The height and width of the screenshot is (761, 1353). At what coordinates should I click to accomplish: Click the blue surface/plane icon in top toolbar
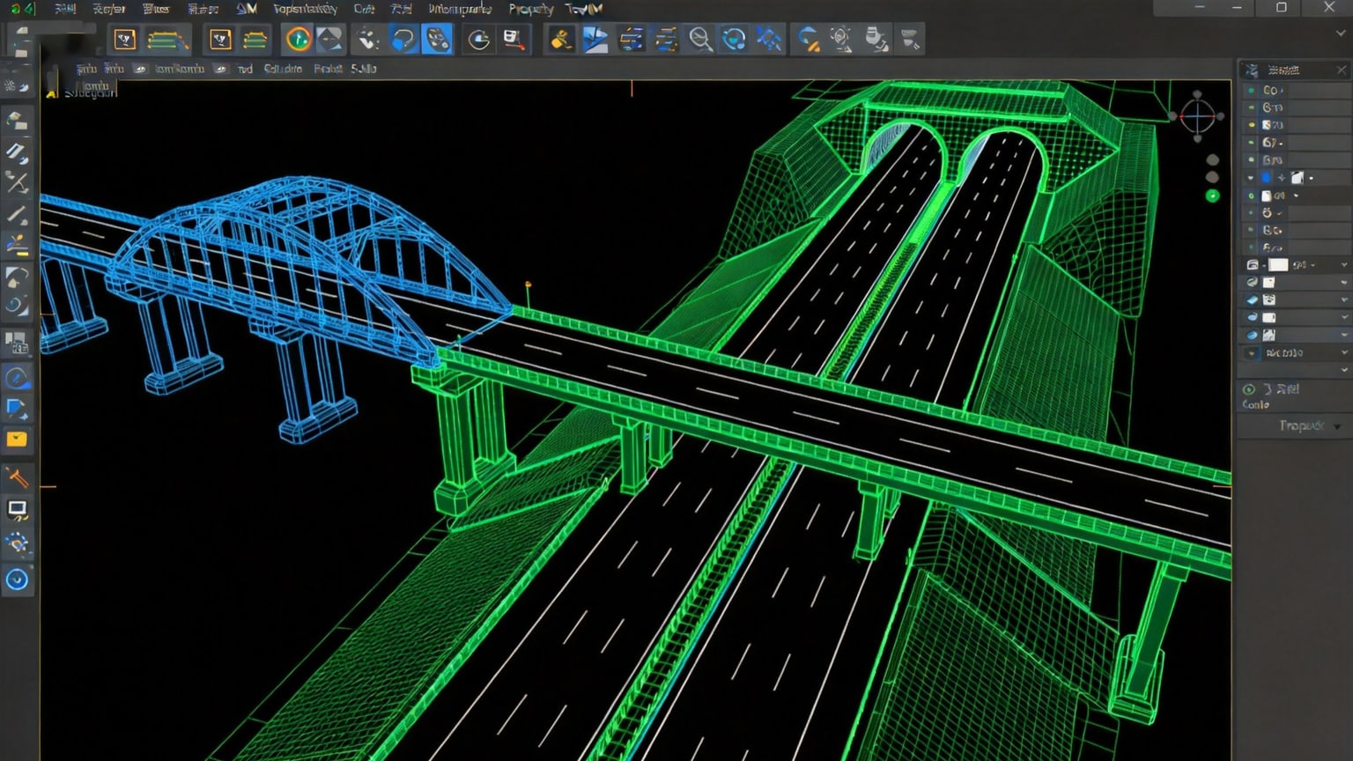(x=595, y=40)
